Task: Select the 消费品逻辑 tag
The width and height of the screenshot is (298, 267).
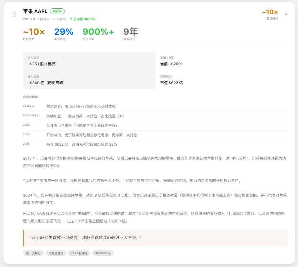Action: pos(56,253)
